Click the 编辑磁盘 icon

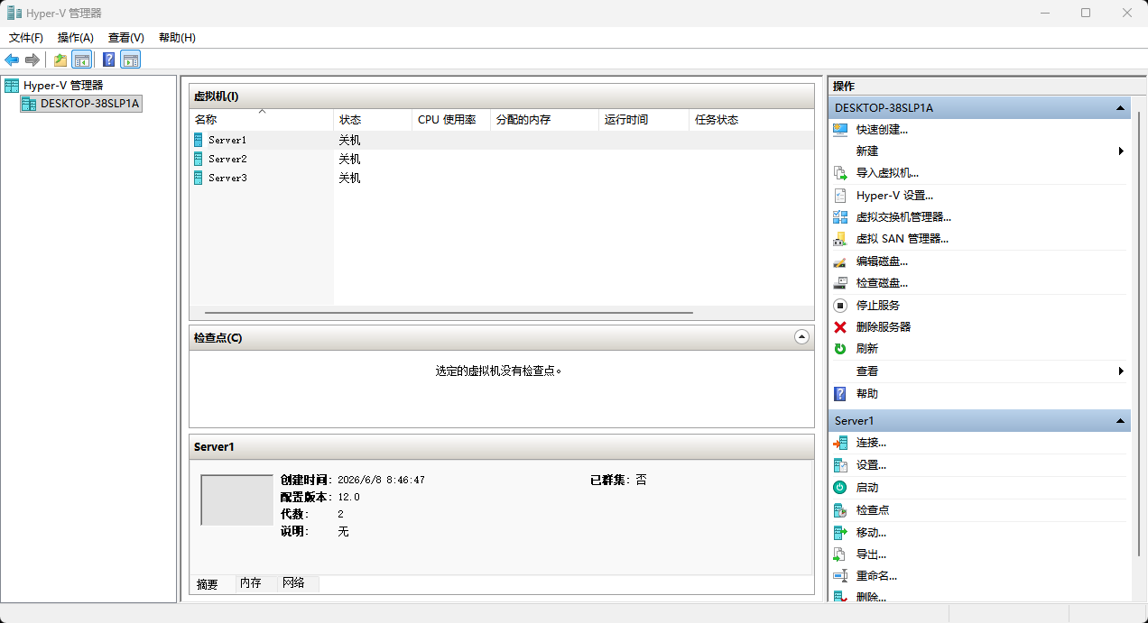tap(840, 261)
